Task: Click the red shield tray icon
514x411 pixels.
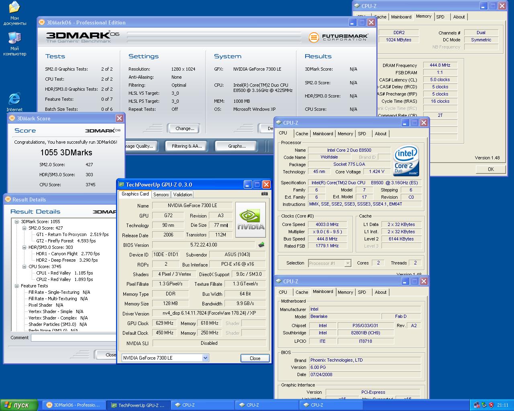Action: (491, 405)
